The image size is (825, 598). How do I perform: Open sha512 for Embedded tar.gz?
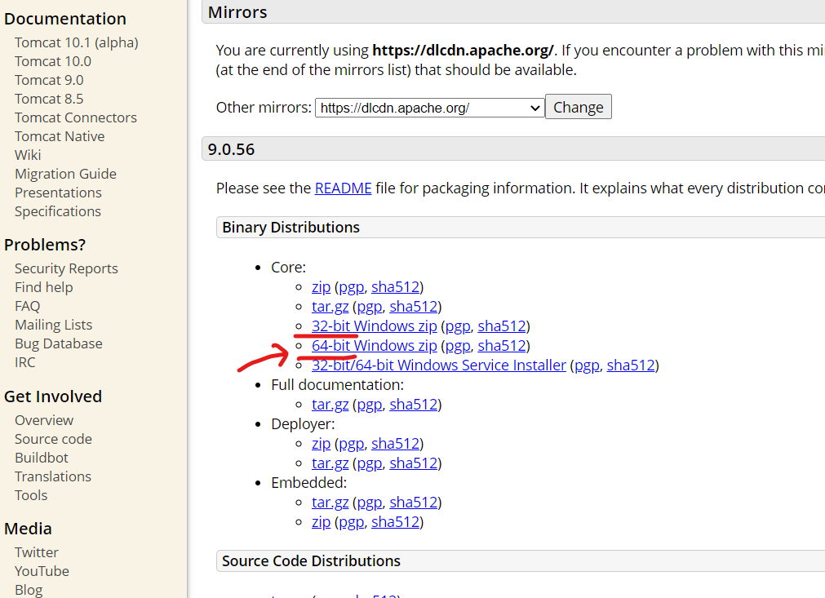(414, 503)
